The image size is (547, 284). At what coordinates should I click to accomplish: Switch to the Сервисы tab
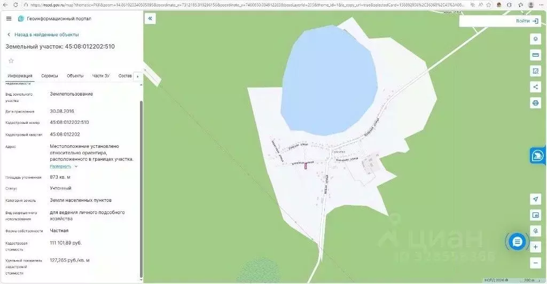50,76
